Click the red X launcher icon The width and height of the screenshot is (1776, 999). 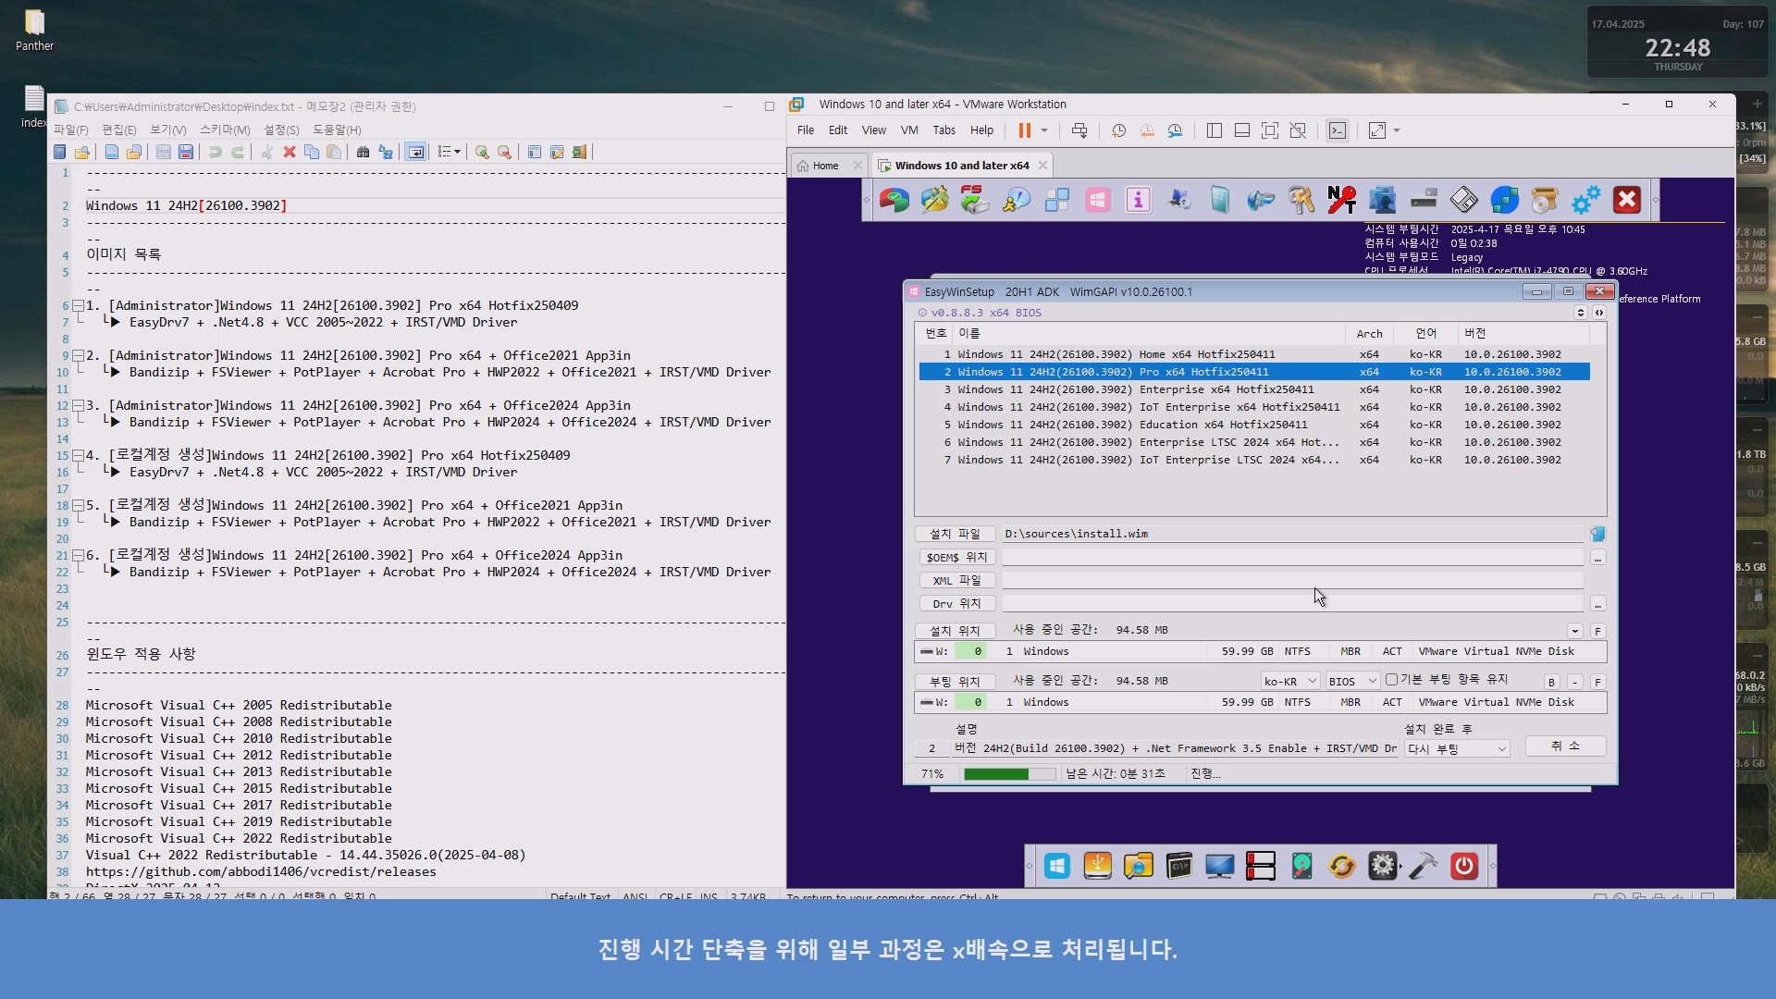point(1626,200)
